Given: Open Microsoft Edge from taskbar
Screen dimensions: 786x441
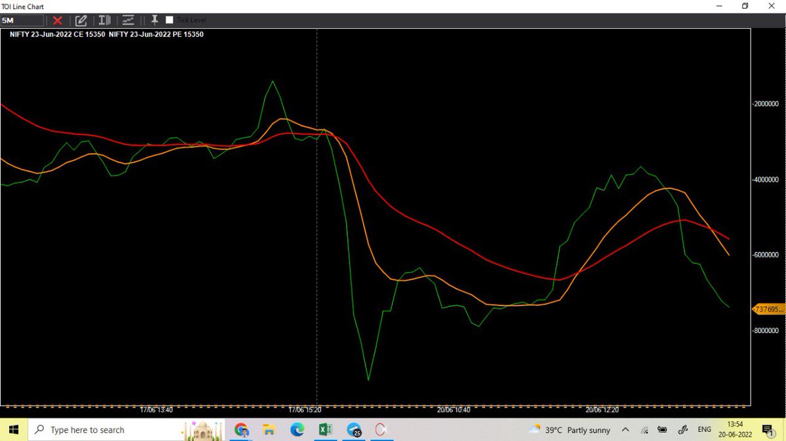Looking at the screenshot, I should coord(297,430).
